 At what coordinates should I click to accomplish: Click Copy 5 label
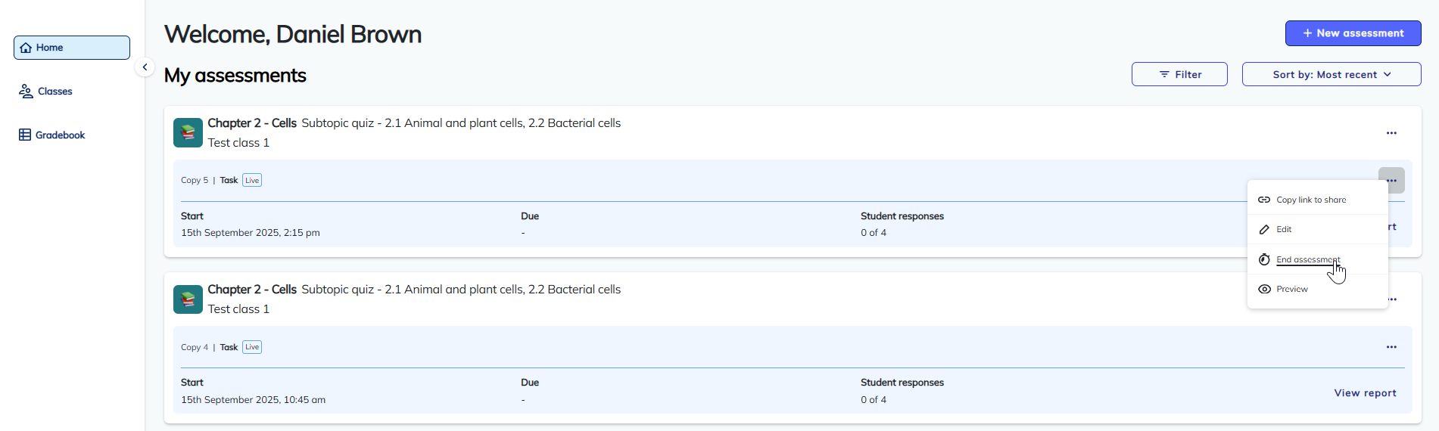[195, 180]
